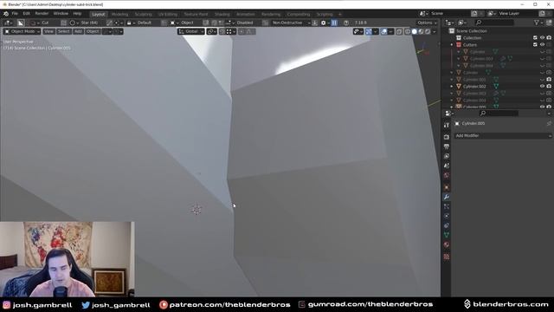554x312 pixels.
Task: Switch to wireframe viewport shading
Action: (x=408, y=31)
